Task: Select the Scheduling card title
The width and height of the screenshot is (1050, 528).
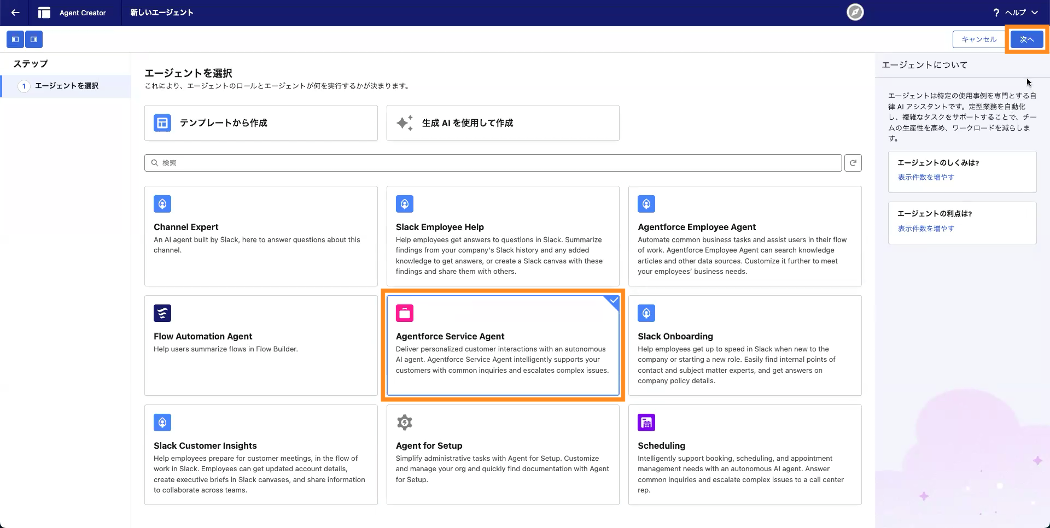Action: [661, 445]
